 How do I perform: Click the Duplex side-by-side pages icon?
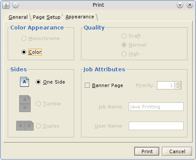coord(25,126)
